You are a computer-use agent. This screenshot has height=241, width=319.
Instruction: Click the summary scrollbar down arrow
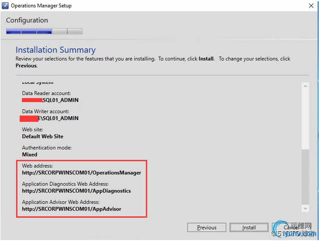tap(305, 208)
